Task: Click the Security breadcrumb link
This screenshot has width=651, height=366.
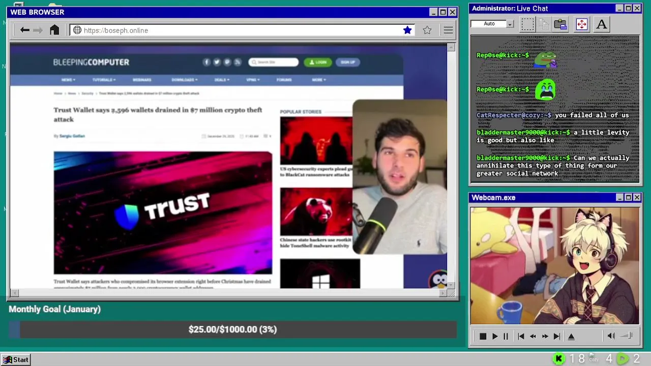Action: (x=87, y=94)
